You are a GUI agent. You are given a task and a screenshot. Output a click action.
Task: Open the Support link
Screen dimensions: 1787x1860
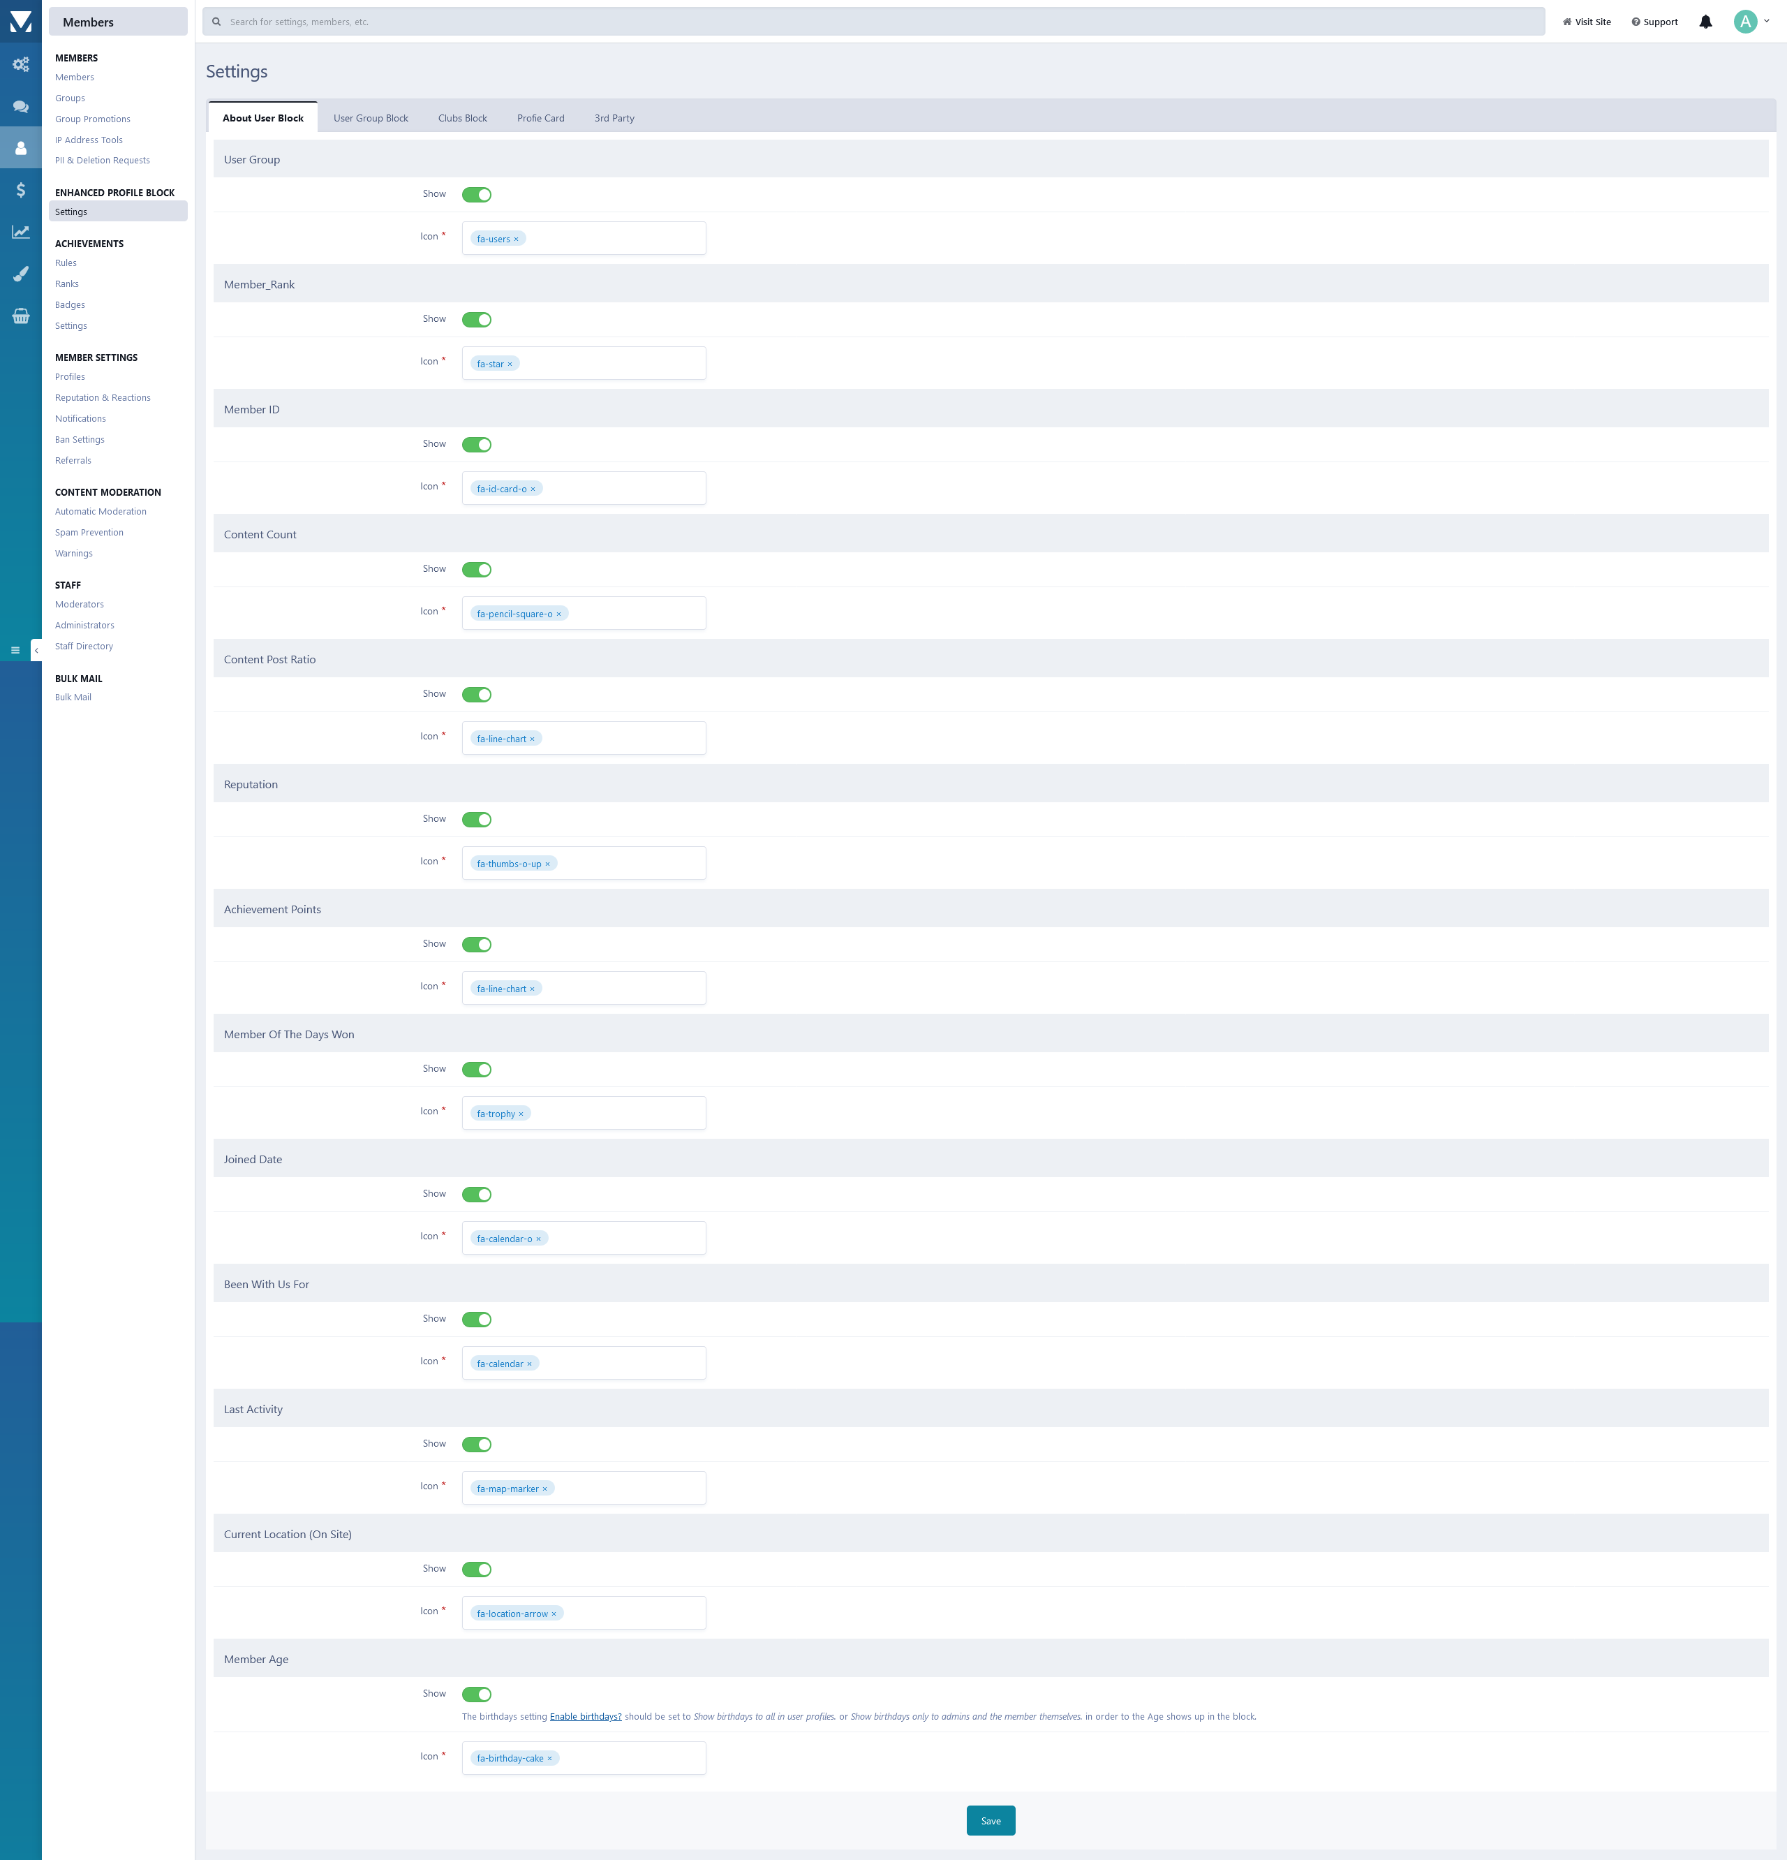1655,22
